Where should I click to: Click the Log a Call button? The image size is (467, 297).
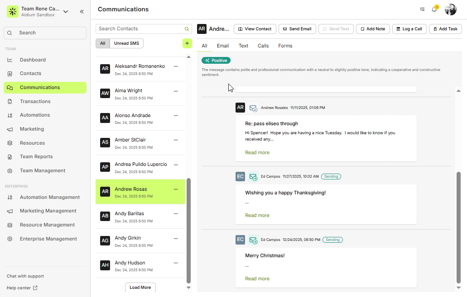click(x=409, y=29)
